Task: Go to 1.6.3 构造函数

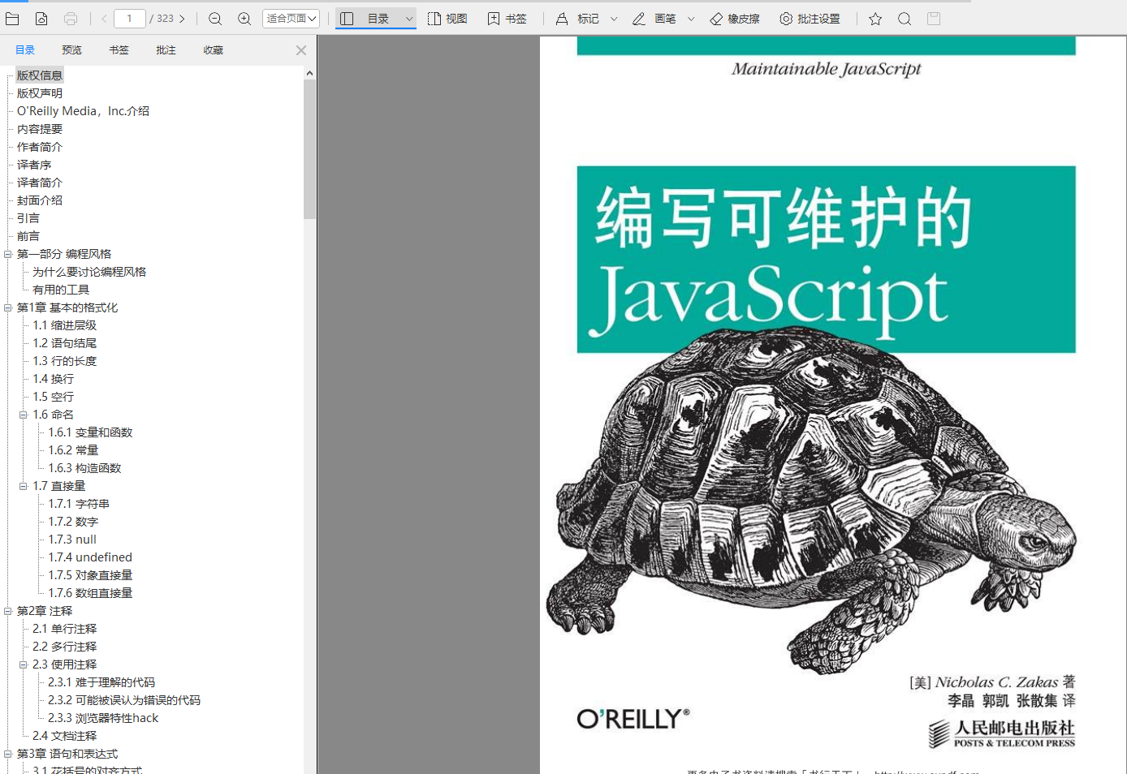Action: point(84,468)
